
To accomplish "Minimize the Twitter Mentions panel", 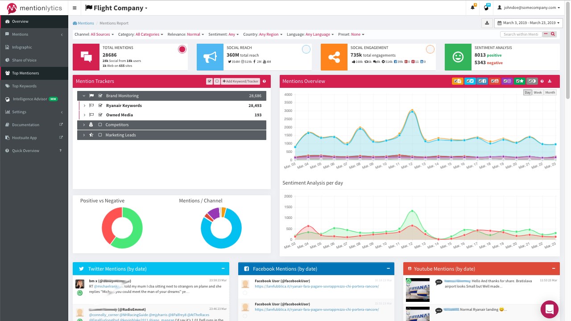I will tap(223, 268).
